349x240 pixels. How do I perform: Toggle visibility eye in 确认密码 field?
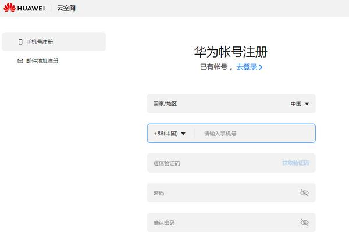[x=304, y=223]
